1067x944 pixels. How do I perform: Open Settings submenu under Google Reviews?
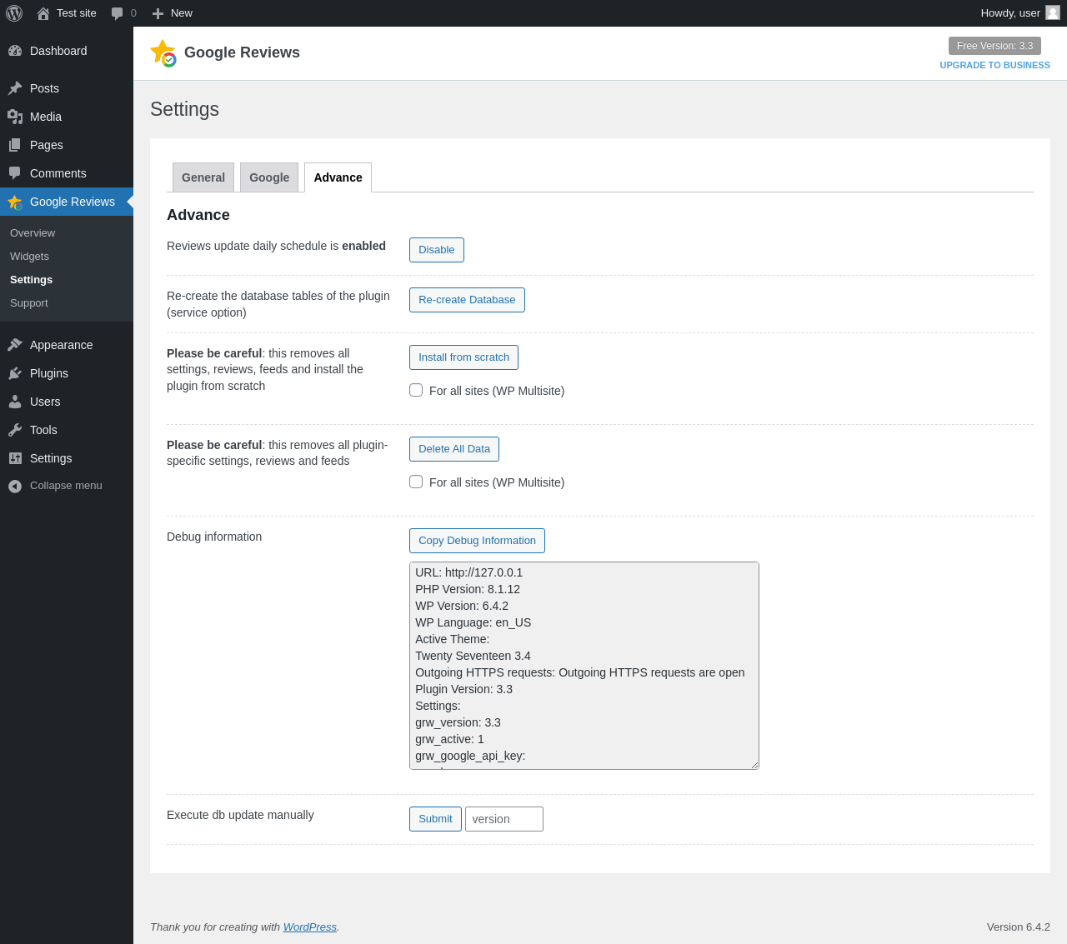[31, 280]
